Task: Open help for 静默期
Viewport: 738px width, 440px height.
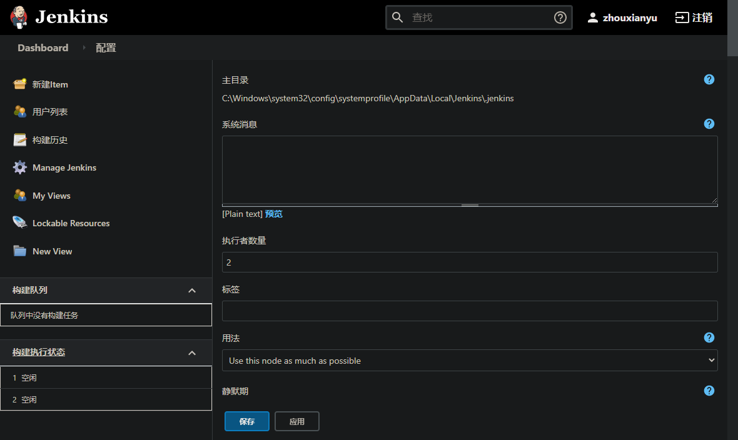Action: point(709,391)
